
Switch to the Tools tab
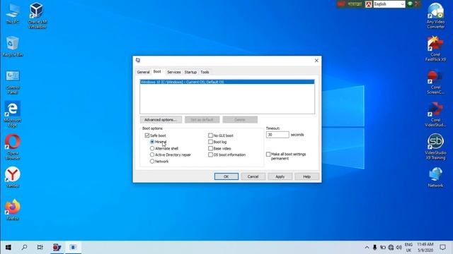[x=205, y=72]
